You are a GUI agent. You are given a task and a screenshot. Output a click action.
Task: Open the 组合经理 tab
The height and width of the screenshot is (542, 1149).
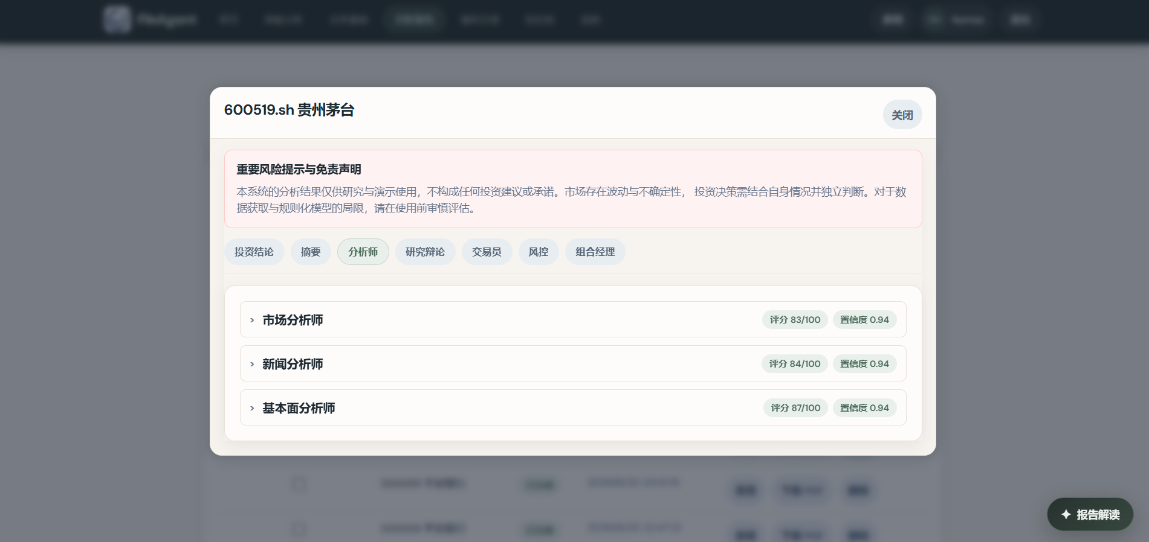coord(595,252)
